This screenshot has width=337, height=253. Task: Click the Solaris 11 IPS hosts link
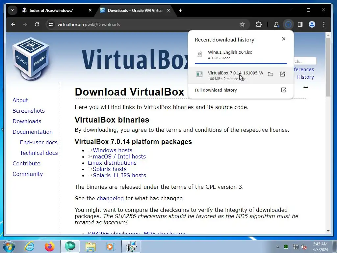coord(119,175)
